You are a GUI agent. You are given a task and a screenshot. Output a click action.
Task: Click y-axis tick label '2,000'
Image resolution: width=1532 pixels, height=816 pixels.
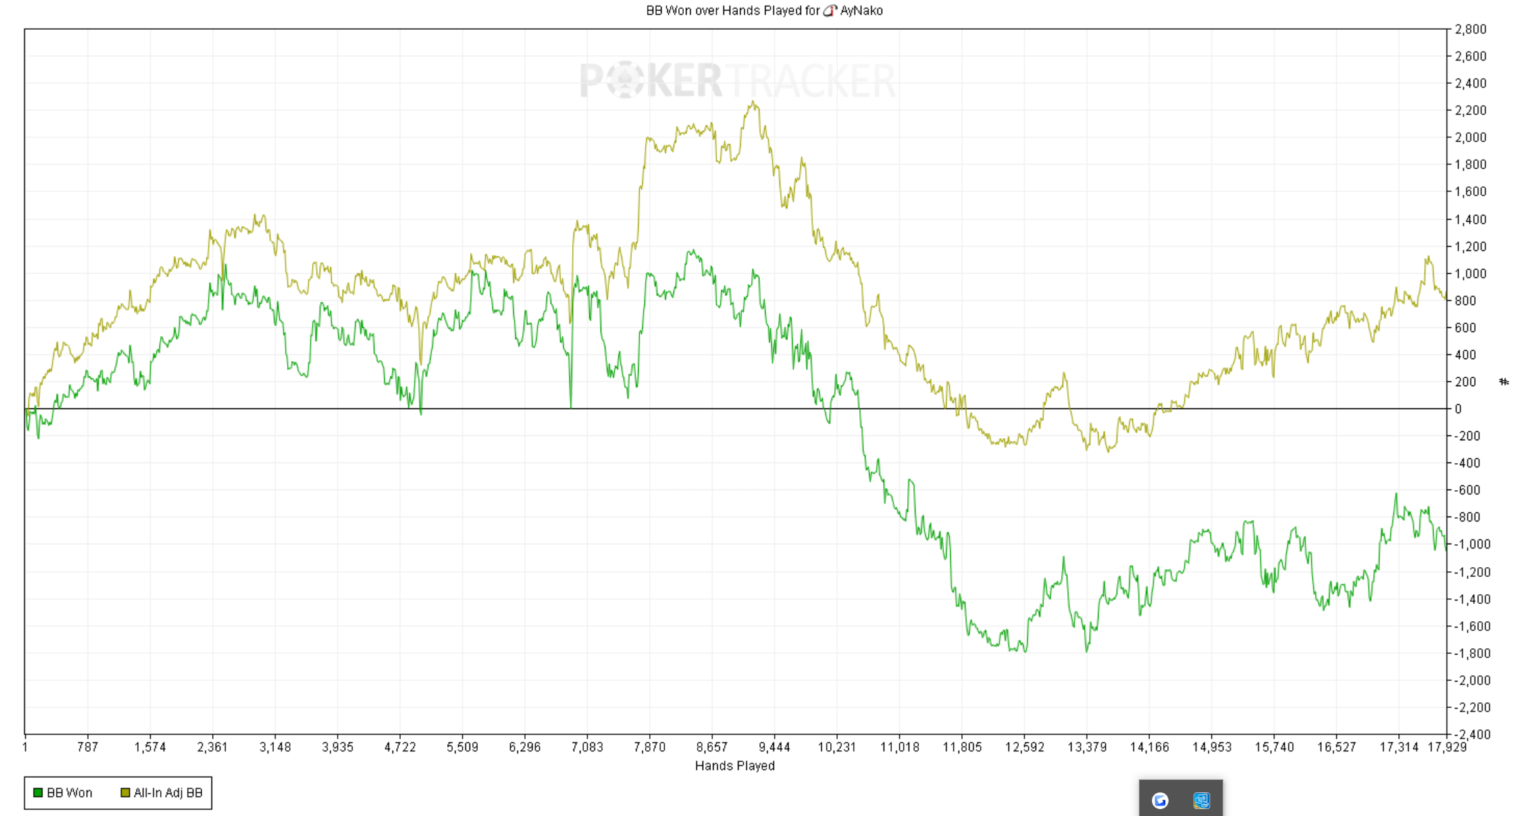tap(1471, 137)
